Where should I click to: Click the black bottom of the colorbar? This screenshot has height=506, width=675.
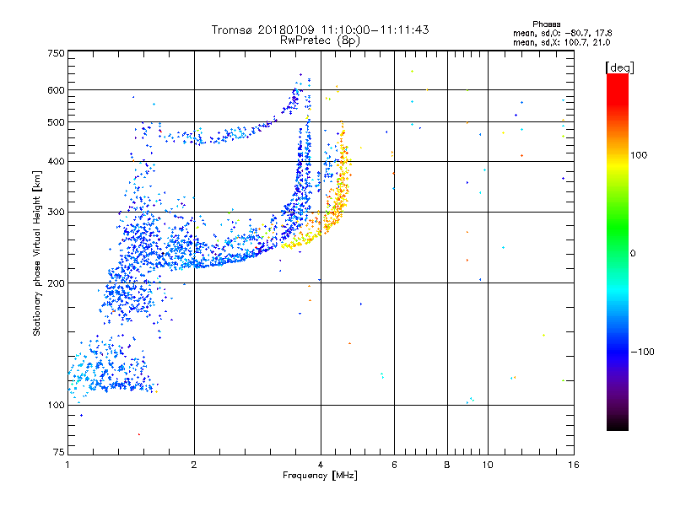coord(618,424)
